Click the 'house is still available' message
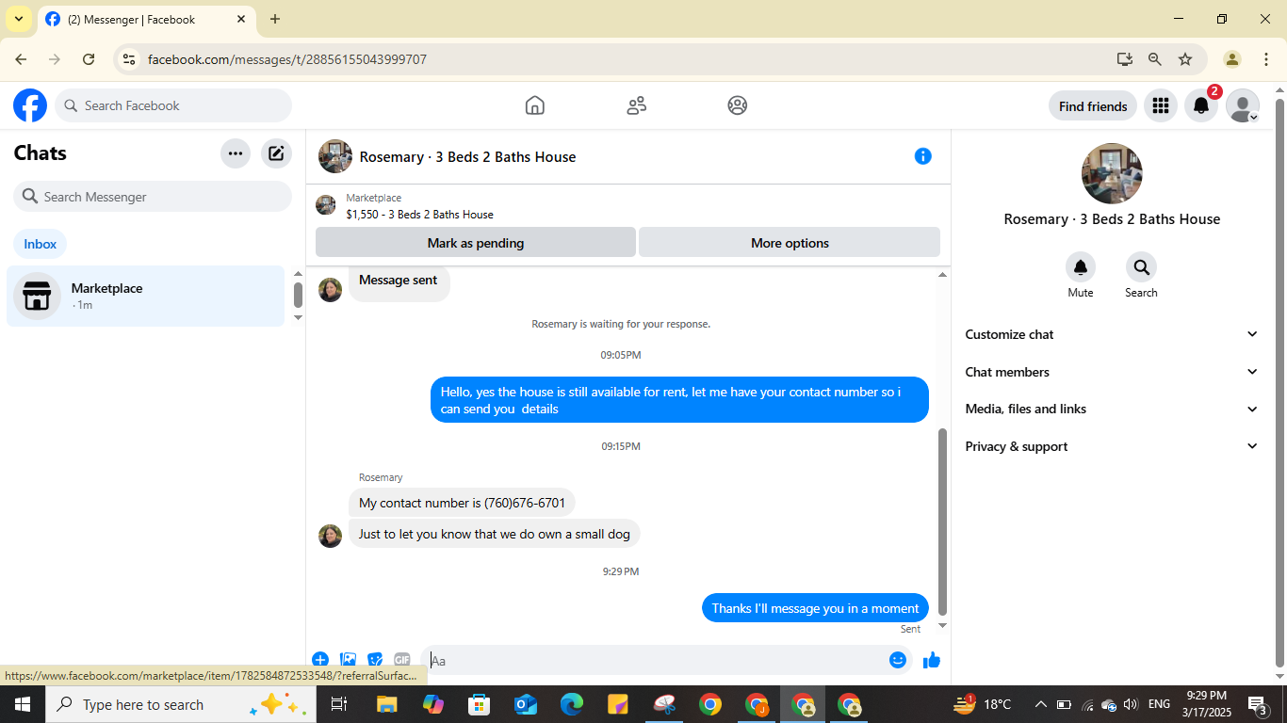 point(679,400)
